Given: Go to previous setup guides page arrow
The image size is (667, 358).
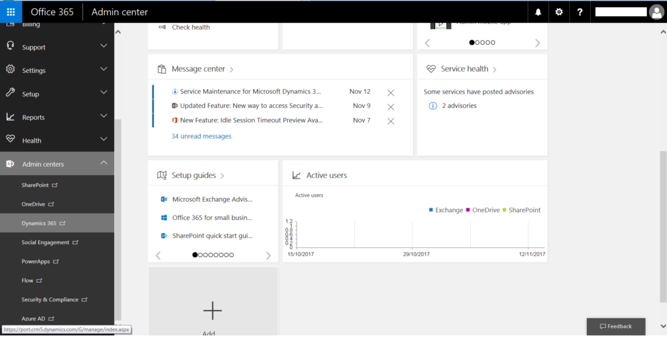Looking at the screenshot, I should coord(158,255).
